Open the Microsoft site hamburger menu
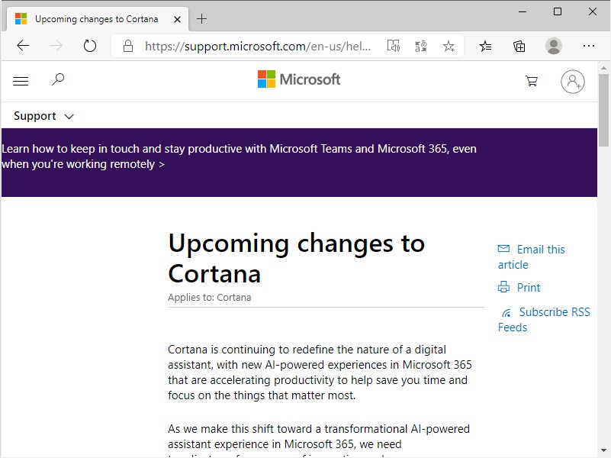 [x=21, y=81]
